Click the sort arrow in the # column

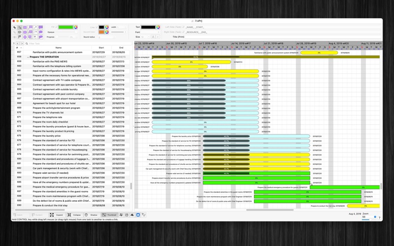[x=21, y=48]
